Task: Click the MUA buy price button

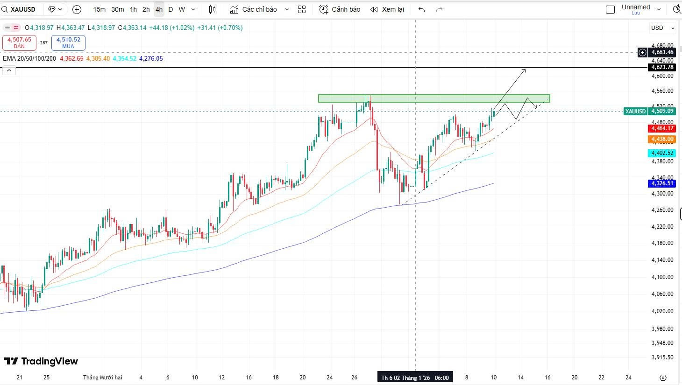Action: [68, 43]
